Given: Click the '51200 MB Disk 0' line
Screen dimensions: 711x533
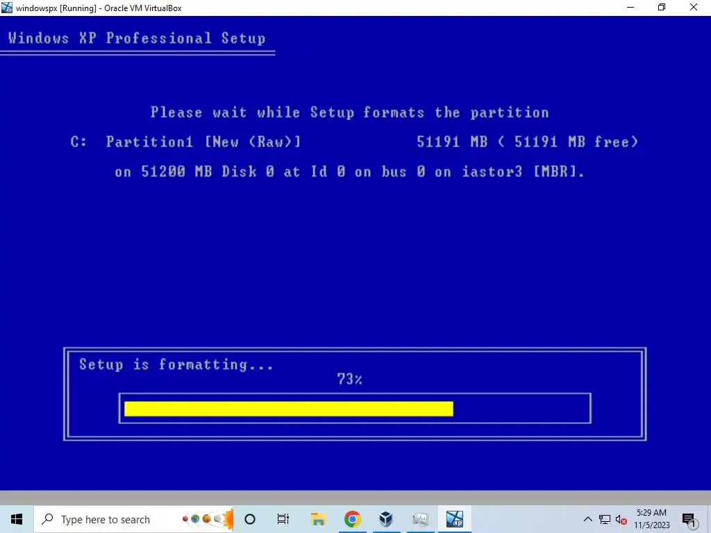Looking at the screenshot, I should click(350, 172).
